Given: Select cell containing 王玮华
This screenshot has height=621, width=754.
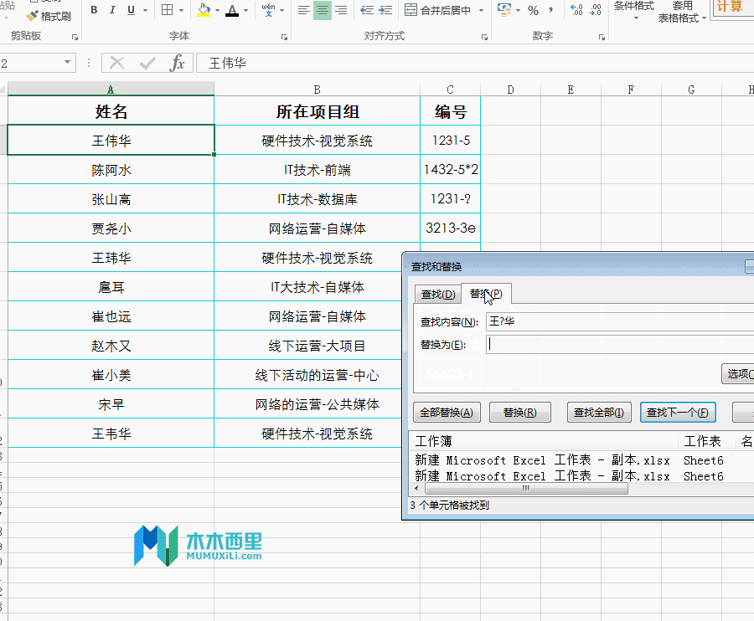Looking at the screenshot, I should click(111, 258).
